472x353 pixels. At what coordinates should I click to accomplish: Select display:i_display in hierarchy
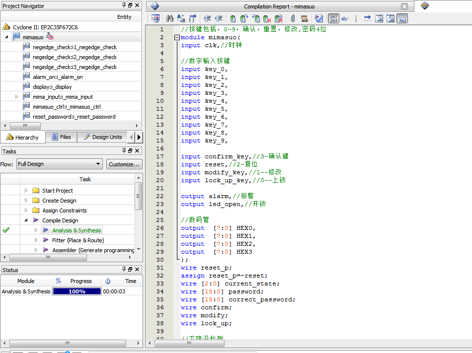tap(52, 87)
